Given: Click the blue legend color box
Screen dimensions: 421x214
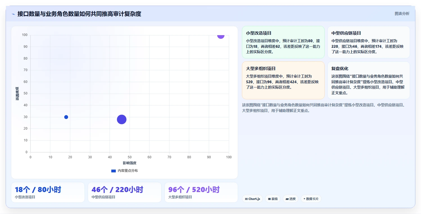Looking at the screenshot, I should (x=114, y=171).
